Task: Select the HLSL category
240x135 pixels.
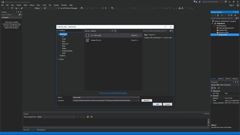Action: (x=64, y=53)
